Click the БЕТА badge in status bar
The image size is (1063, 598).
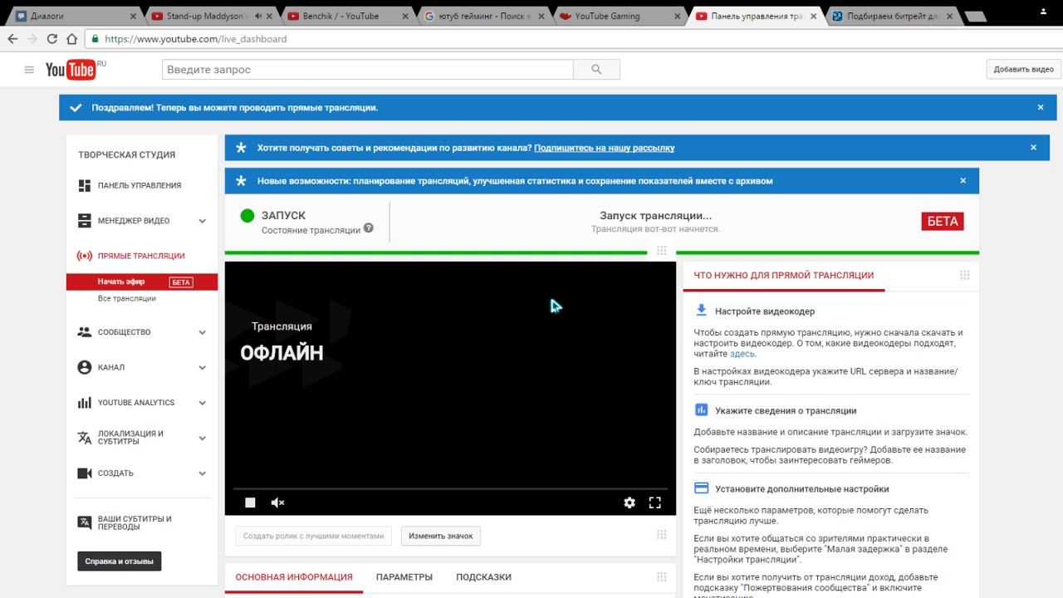943,221
